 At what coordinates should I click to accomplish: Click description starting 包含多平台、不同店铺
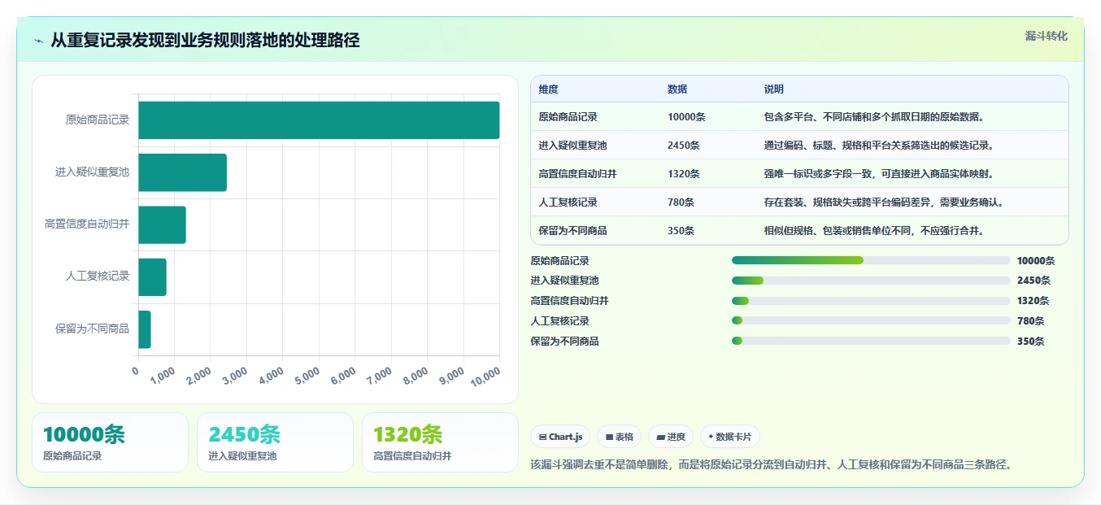click(874, 117)
